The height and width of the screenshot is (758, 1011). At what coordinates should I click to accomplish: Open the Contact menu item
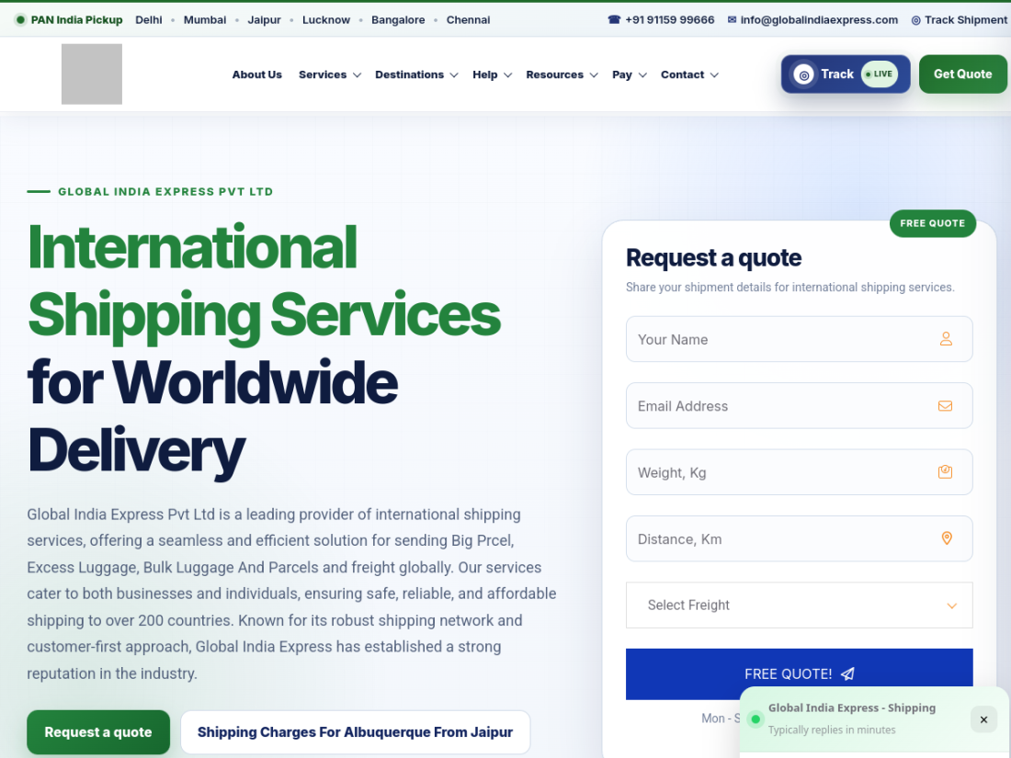point(682,74)
